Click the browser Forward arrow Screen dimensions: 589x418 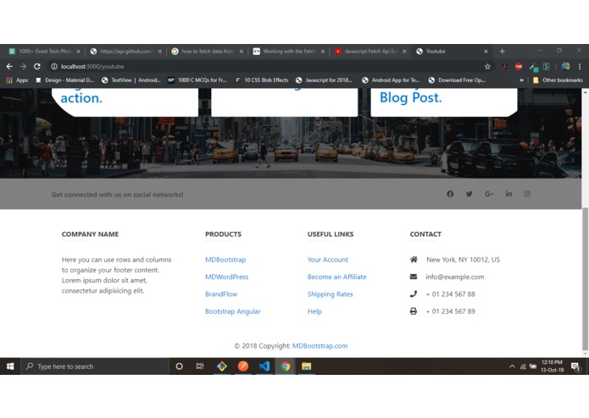pos(23,66)
